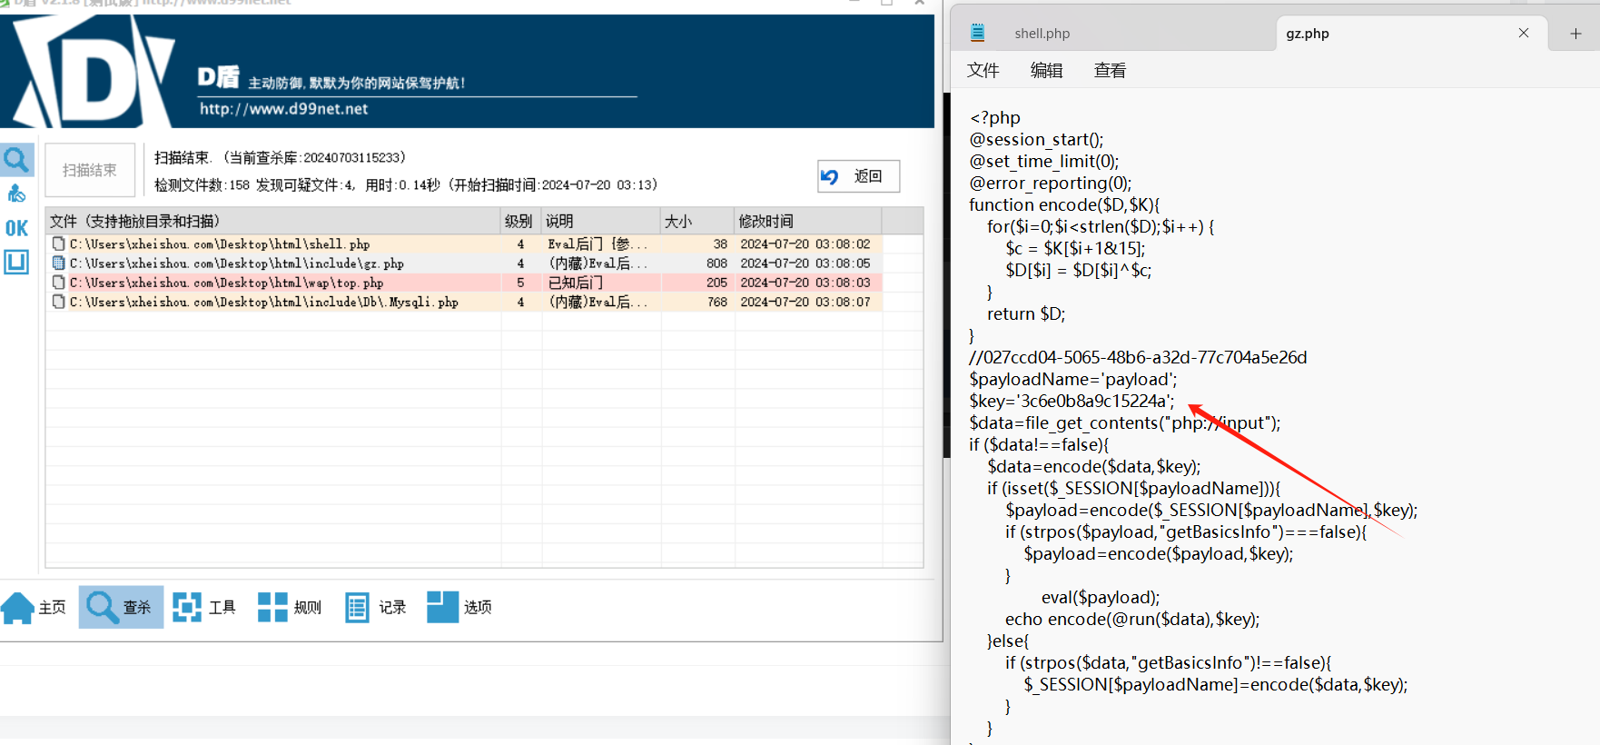Open 记录 records section

pos(375,607)
